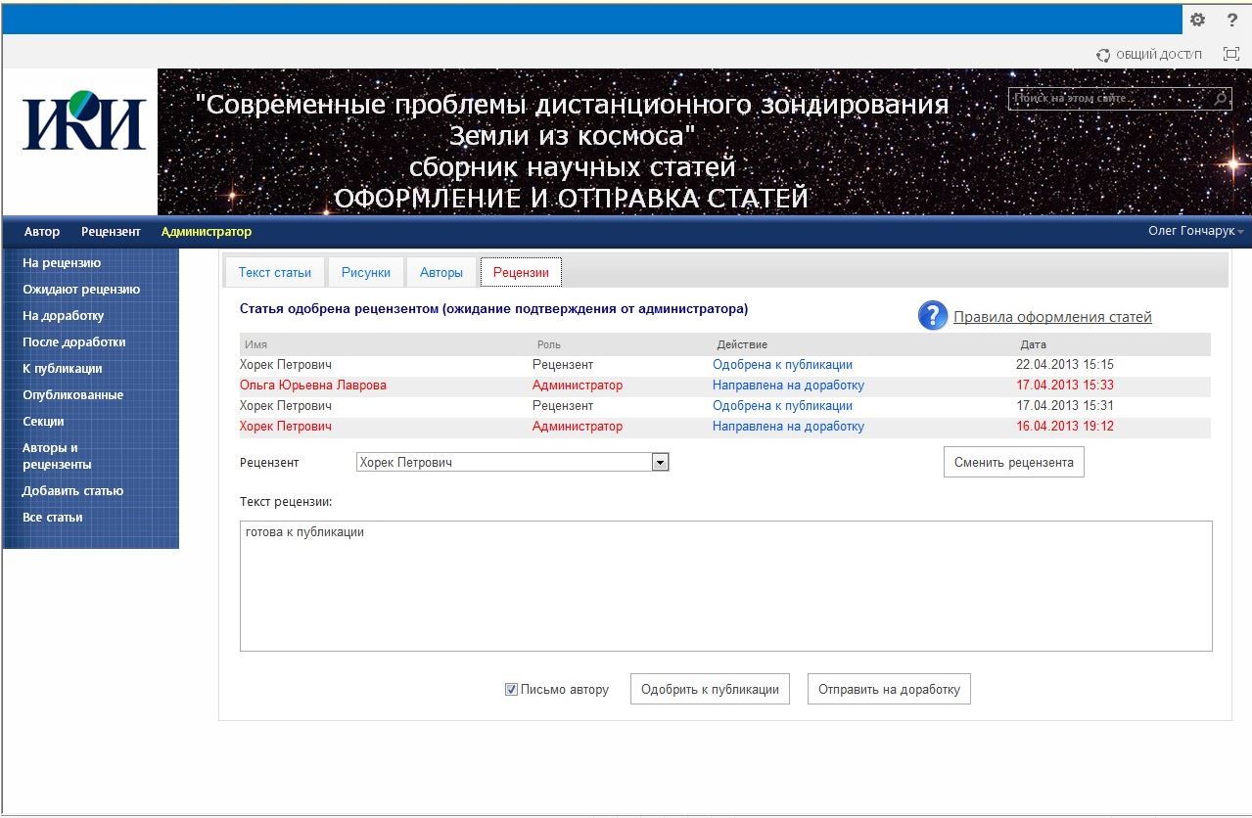Click the Сменить рецензента button
The image size is (1252, 818).
point(1014,462)
